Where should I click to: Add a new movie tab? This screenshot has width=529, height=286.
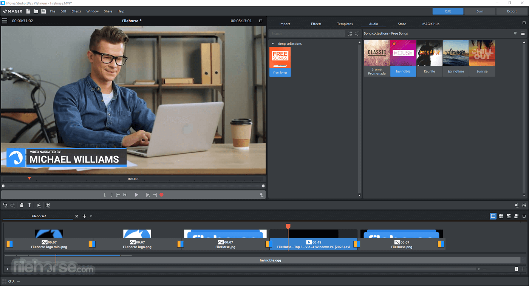point(84,216)
